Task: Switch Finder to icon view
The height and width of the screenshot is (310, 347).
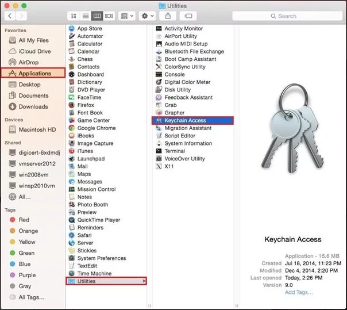Action: point(74,16)
